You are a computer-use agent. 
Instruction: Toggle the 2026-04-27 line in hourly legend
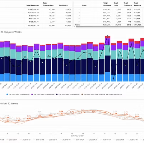78,139
